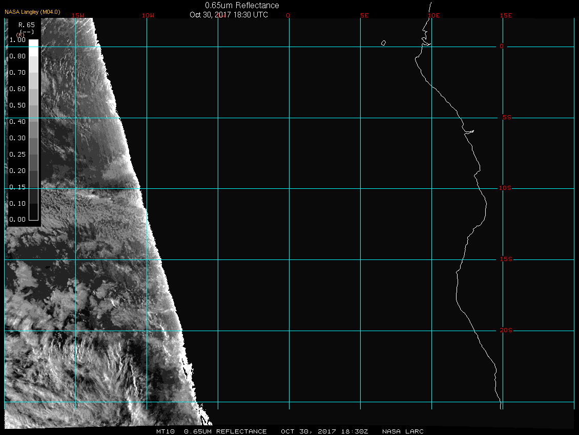
Task: Click the 10E longitude label
Action: pos(433,15)
